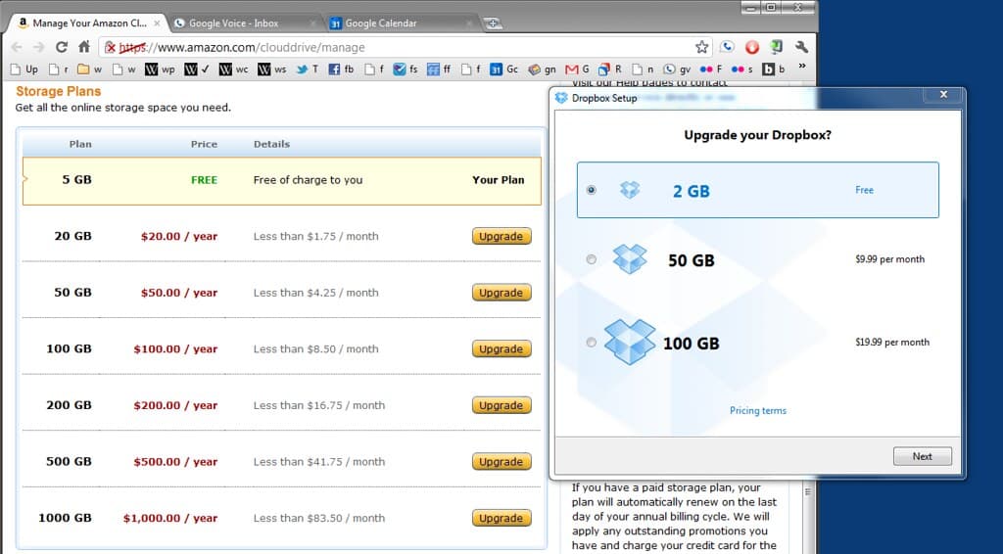Open Chrome's wrench settings menu

point(801,47)
